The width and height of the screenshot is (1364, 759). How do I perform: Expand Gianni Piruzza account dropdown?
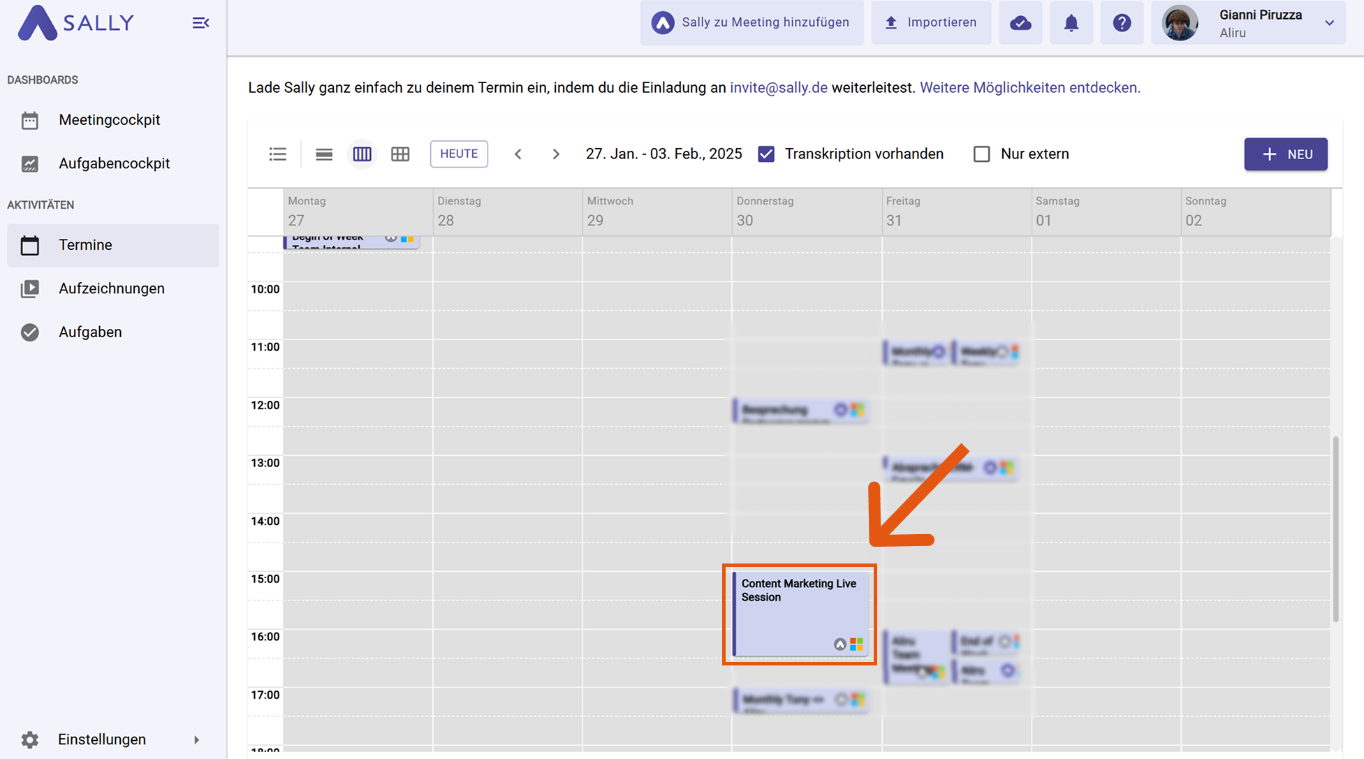point(1329,23)
